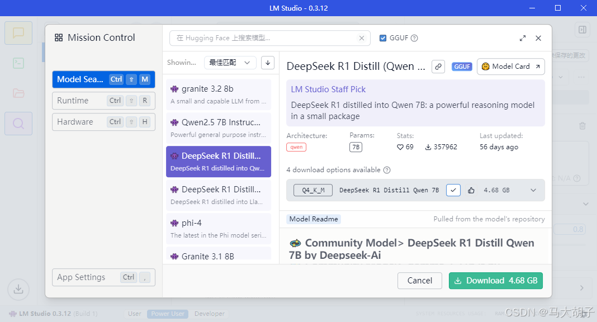Image resolution: width=597 pixels, height=322 pixels.
Task: Close the Mission Control dialog
Action: [x=538, y=38]
